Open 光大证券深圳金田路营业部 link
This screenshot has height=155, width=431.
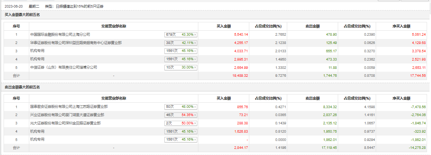tap(65, 123)
